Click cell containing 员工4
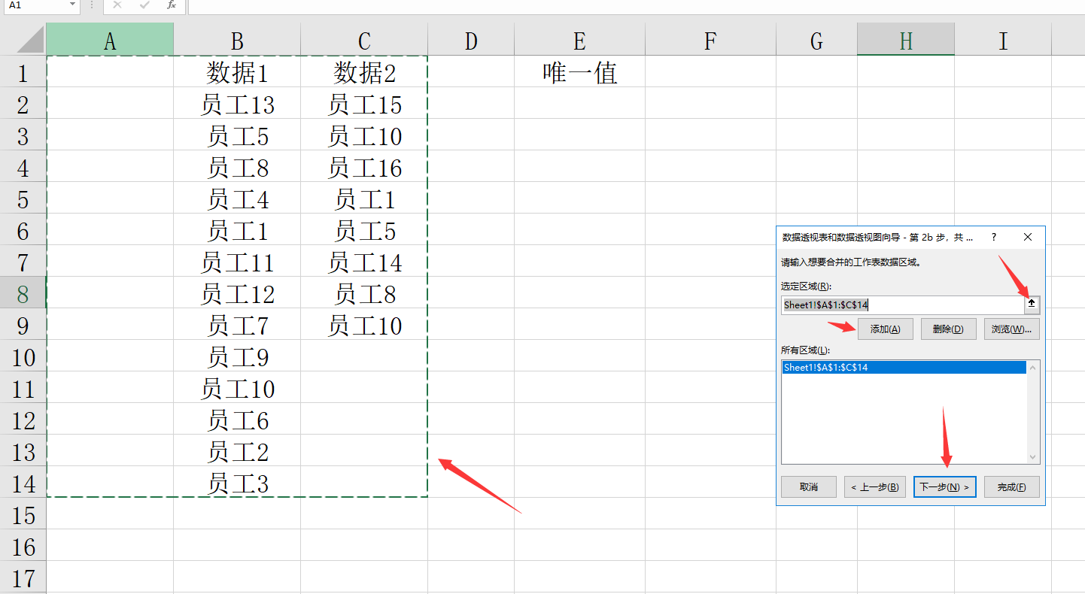The height and width of the screenshot is (594, 1085). point(237,199)
